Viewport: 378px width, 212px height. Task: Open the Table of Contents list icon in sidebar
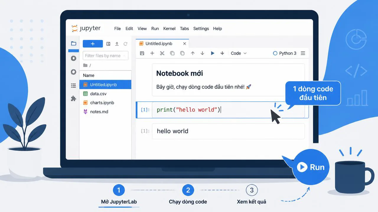[x=74, y=86]
